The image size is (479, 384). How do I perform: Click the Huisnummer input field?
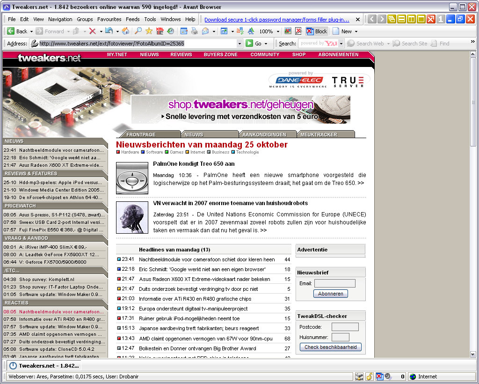(x=341, y=337)
